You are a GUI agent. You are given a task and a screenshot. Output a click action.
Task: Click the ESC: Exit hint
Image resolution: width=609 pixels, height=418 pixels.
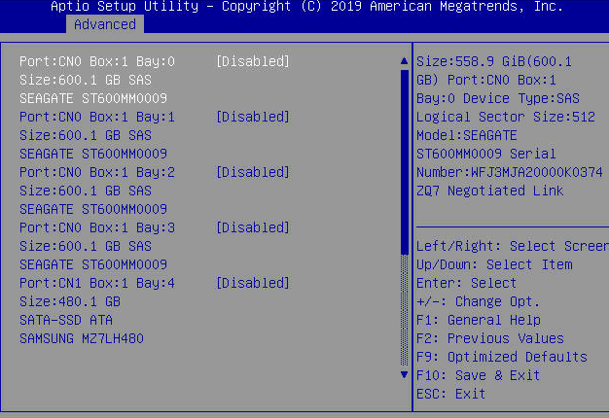pos(450,394)
